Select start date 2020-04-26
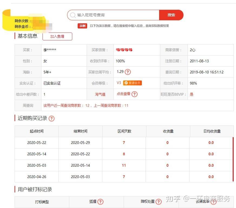This screenshot has width=236, height=208. click(x=37, y=177)
